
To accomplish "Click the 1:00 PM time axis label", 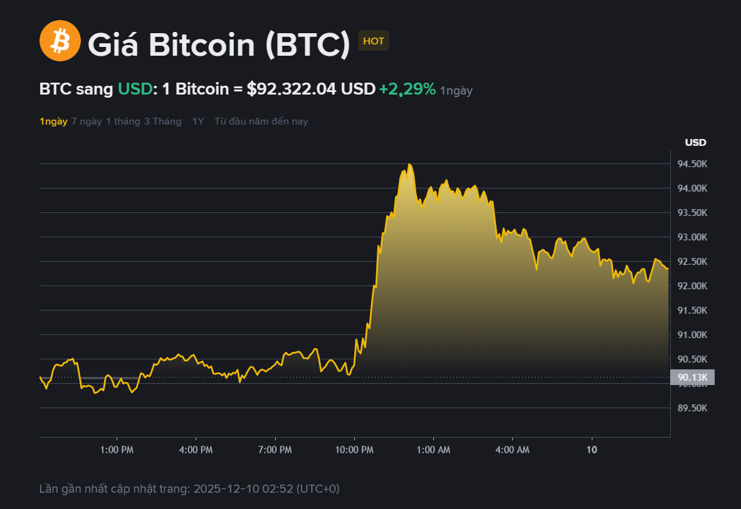I will [117, 450].
